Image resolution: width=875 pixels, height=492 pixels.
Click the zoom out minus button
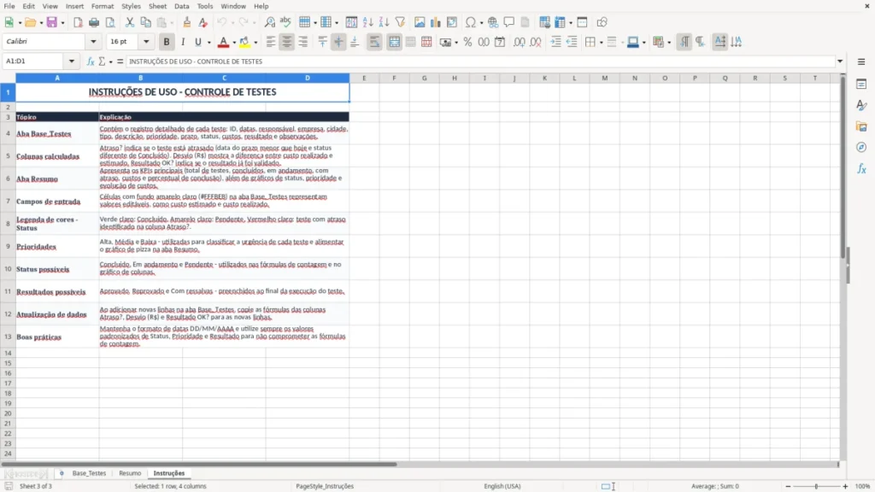788,486
